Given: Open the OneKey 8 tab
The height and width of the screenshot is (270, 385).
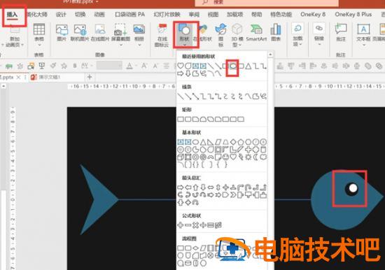Looking at the screenshot, I should pyautogui.click(x=313, y=15).
